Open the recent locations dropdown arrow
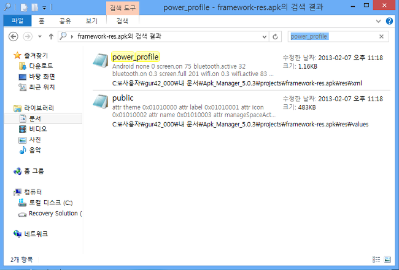The image size is (399, 270). tap(40, 37)
